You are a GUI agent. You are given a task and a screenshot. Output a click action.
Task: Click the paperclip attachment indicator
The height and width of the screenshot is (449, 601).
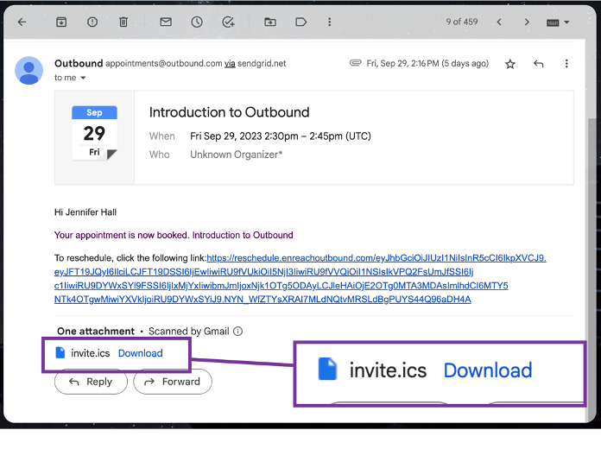(355, 63)
